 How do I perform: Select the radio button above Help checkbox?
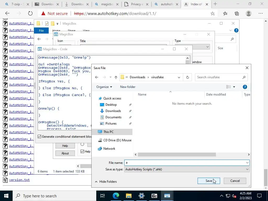click(82, 144)
